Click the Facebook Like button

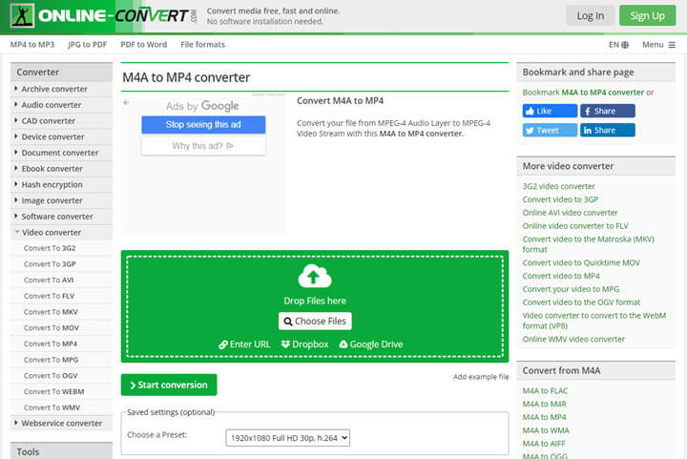click(x=550, y=111)
